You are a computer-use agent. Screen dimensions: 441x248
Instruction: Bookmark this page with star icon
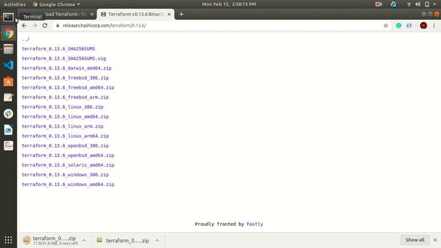pos(386,25)
